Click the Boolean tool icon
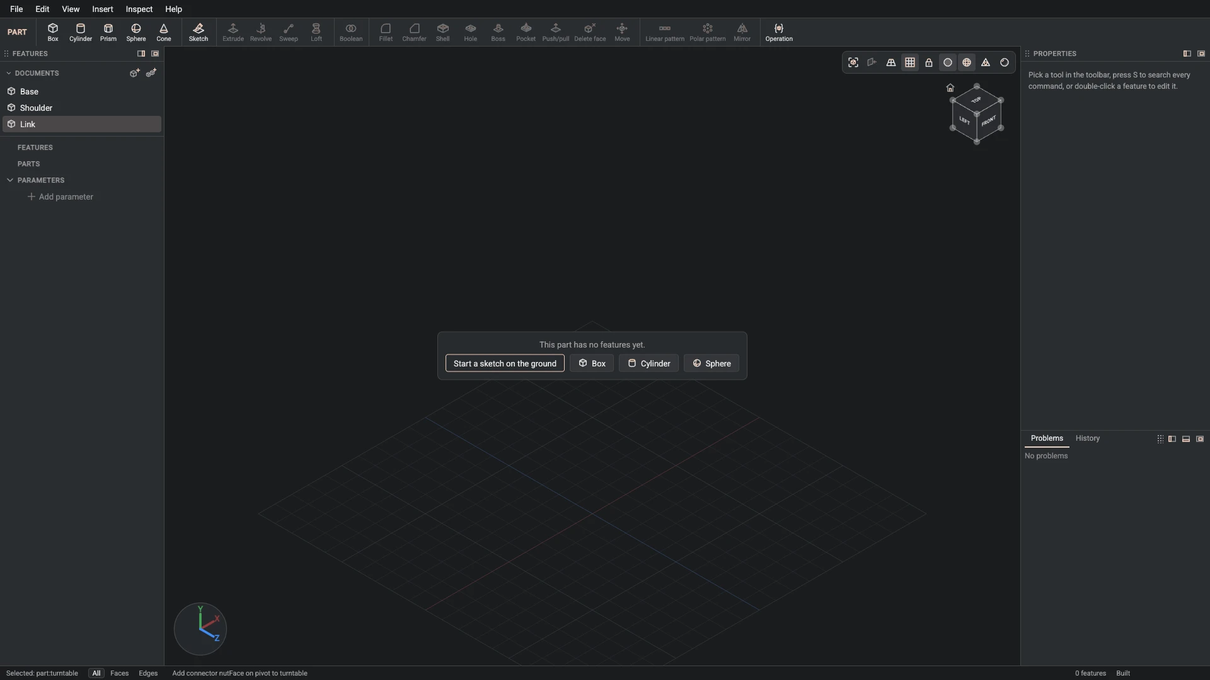Image resolution: width=1210 pixels, height=680 pixels. click(x=351, y=32)
